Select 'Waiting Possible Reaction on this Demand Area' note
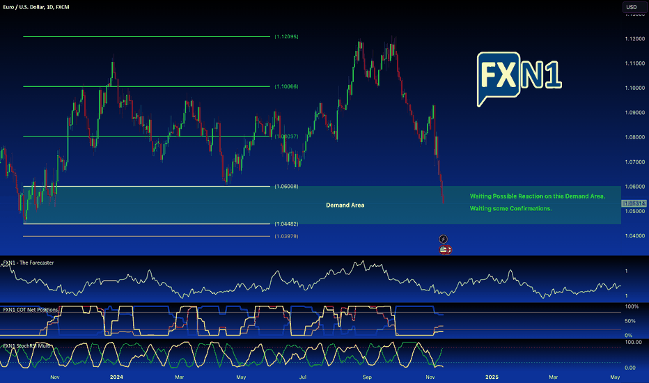The image size is (649, 383). coord(538,196)
